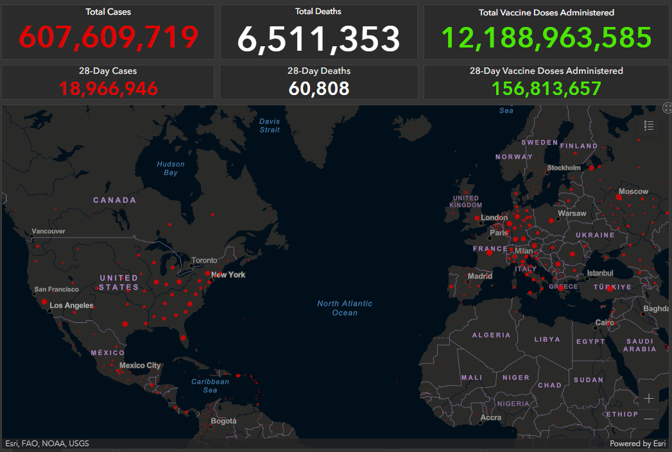Image resolution: width=672 pixels, height=452 pixels.
Task: Open the map legend list icon
Action: (649, 126)
